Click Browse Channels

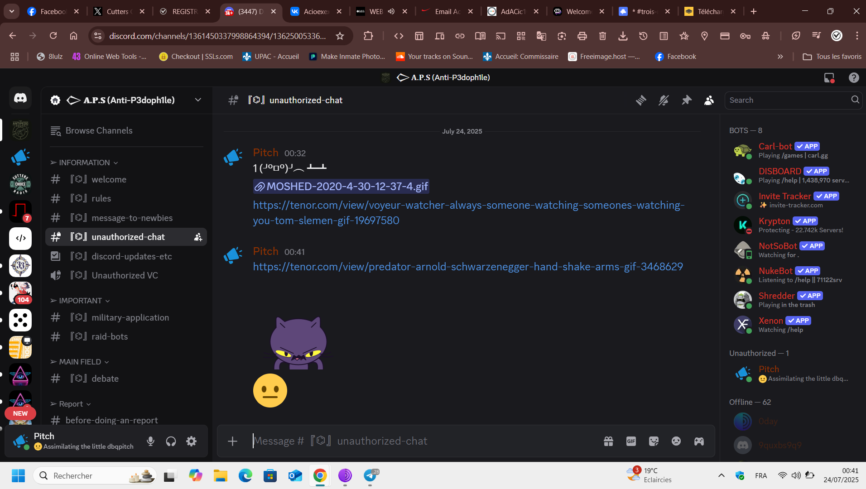coord(99,130)
